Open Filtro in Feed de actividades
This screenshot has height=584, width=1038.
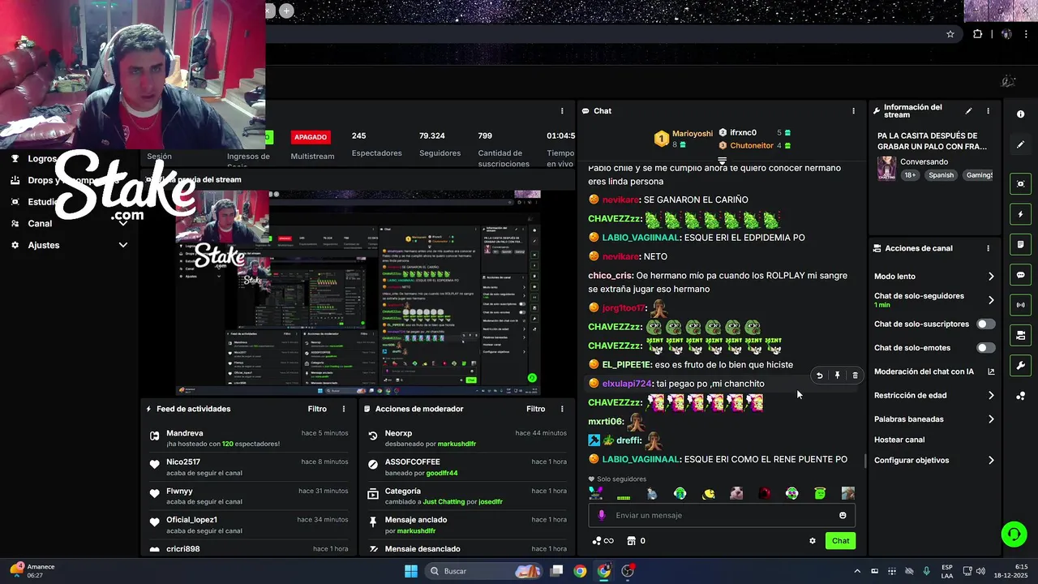(317, 409)
